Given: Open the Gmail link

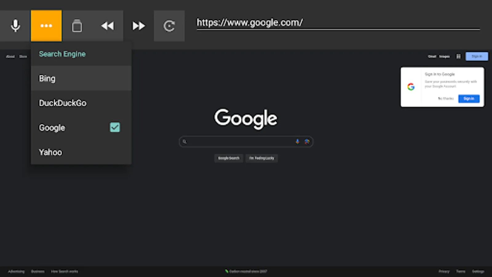Looking at the screenshot, I should [x=432, y=56].
